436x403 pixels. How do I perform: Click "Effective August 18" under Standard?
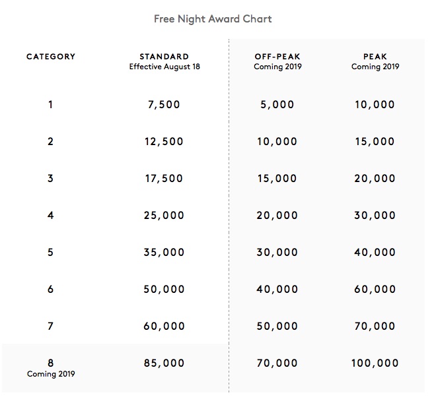pyautogui.click(x=164, y=67)
